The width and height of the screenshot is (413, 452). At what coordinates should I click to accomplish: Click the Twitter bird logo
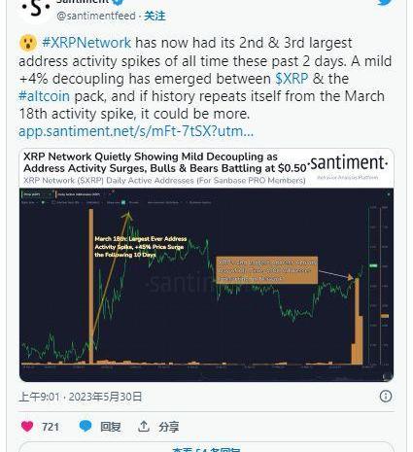click(x=386, y=2)
